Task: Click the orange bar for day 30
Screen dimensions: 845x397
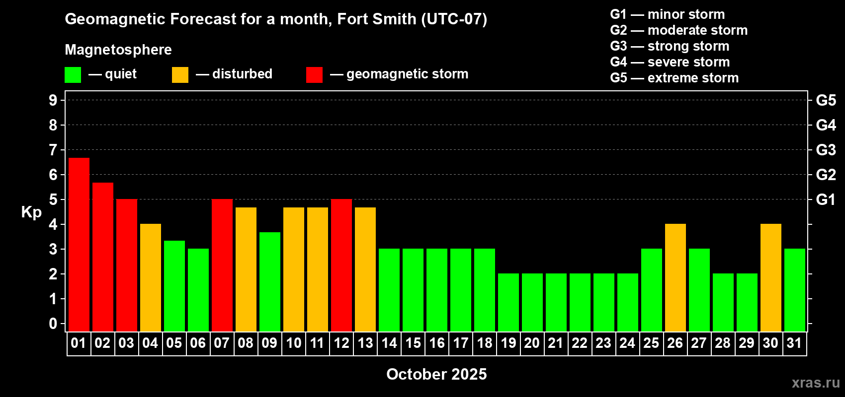Action: point(771,278)
